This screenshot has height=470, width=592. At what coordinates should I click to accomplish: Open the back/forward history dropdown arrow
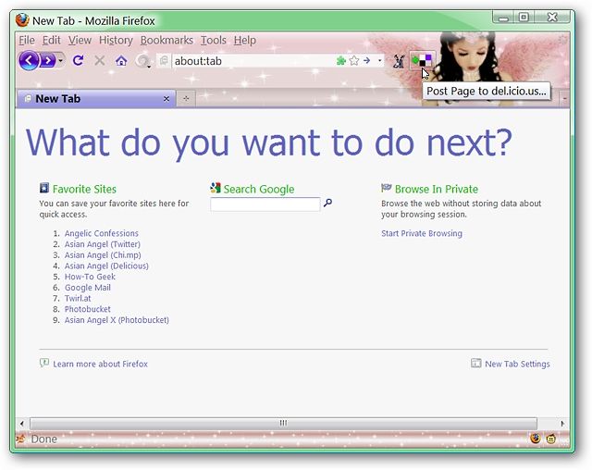tap(60, 60)
